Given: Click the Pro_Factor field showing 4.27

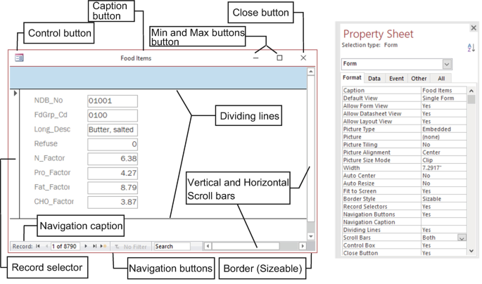Looking at the screenshot, I should point(113,173).
